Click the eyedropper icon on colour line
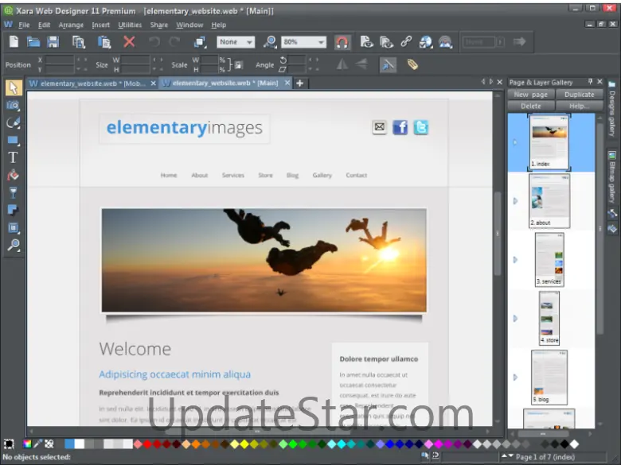This screenshot has width=621, height=465. tap(38, 444)
